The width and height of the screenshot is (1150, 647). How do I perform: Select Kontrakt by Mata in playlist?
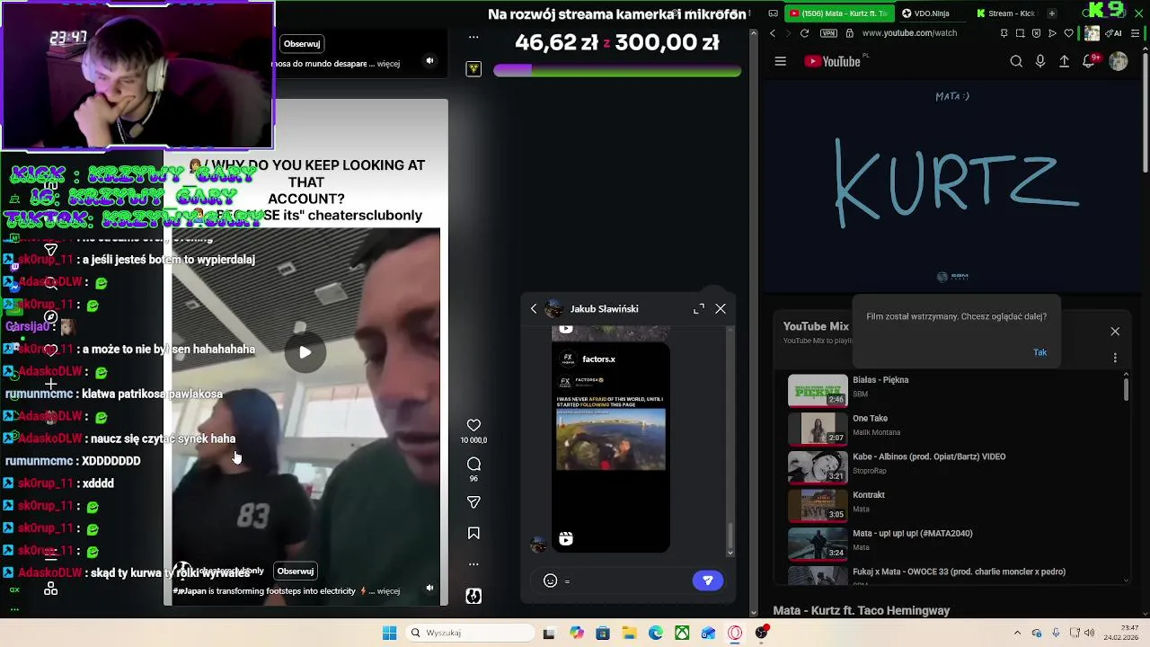click(955, 505)
